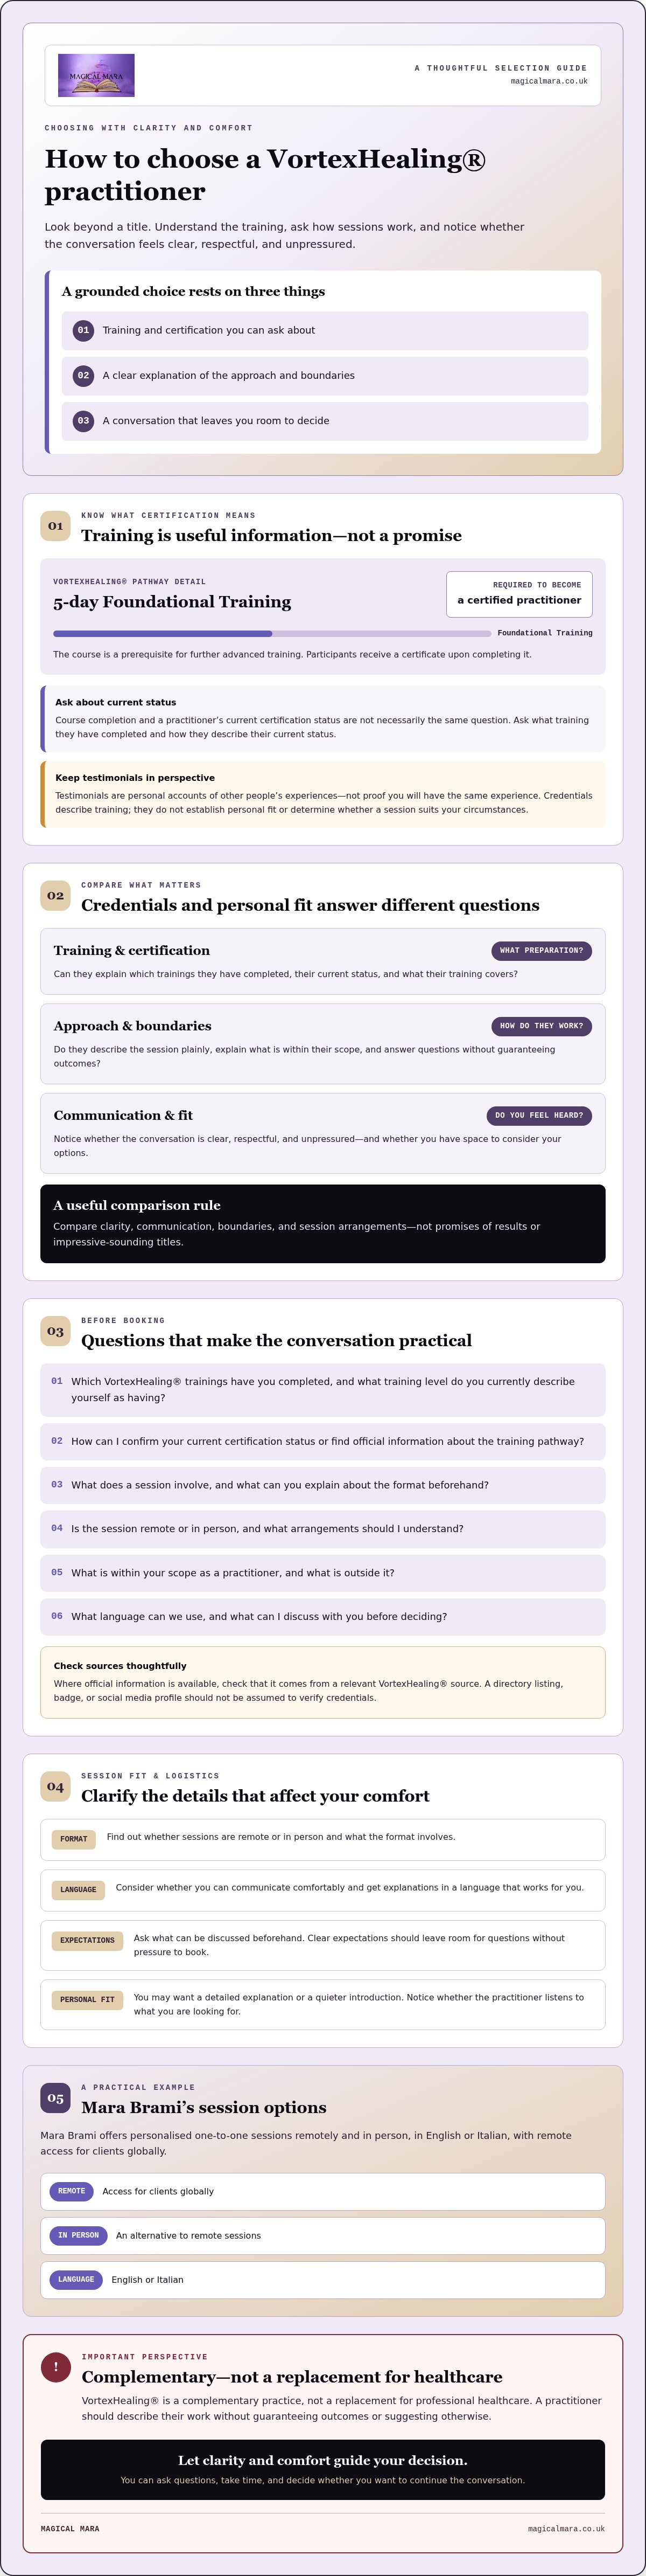Screen dimensions: 646x2576
Task: Click the 03 circle badge about room to decide
Action: pos(83,420)
